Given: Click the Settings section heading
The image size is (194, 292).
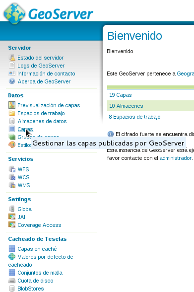Looking at the screenshot, I should pos(19,199).
